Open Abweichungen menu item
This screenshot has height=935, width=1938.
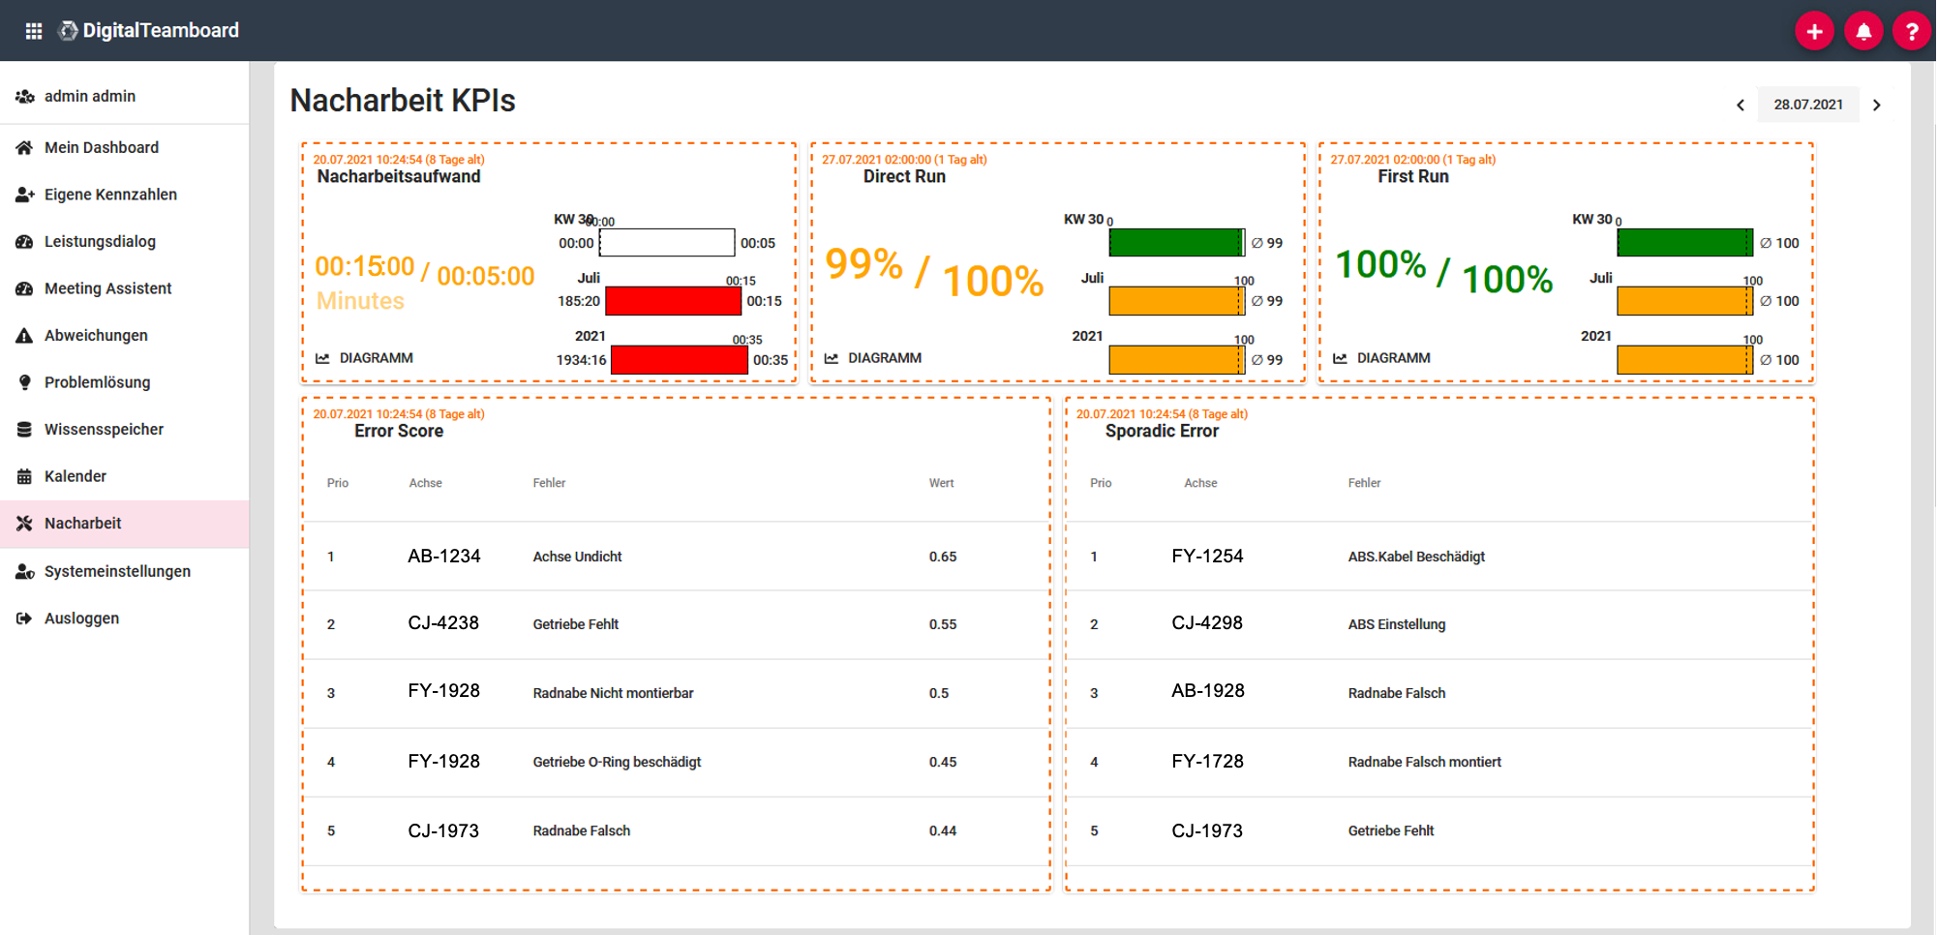point(125,336)
